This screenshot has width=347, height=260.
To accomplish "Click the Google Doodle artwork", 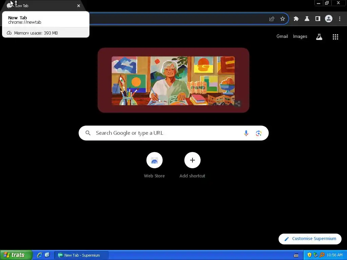I will pyautogui.click(x=173, y=81).
